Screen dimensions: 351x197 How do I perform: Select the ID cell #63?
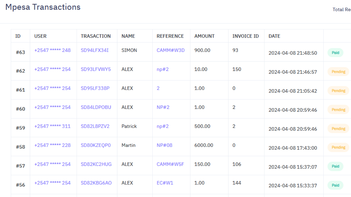click(x=20, y=52)
